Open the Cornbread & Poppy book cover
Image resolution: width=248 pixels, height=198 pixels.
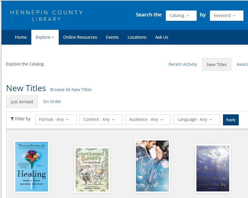pos(92,170)
